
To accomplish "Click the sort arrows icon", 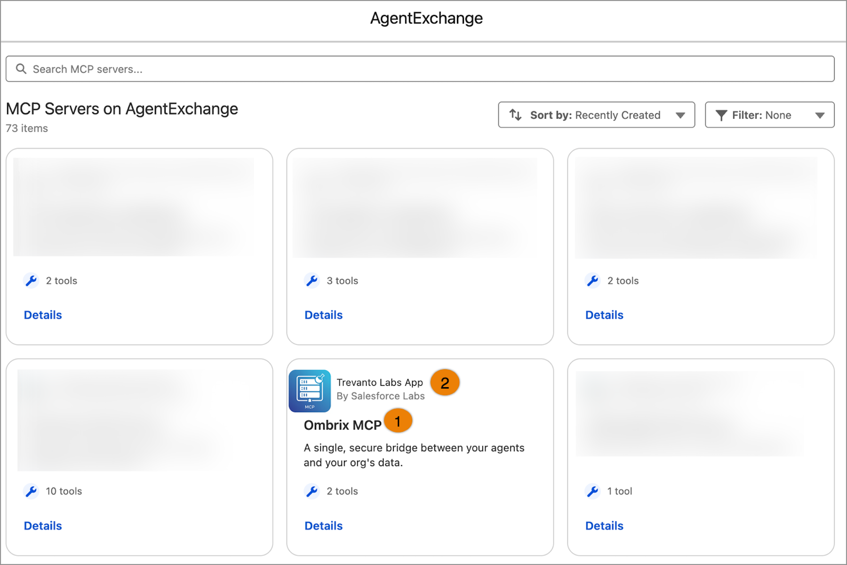I will point(515,115).
